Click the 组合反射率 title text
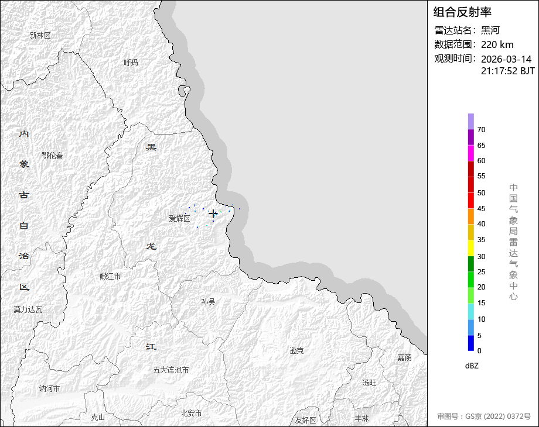 click(x=462, y=12)
